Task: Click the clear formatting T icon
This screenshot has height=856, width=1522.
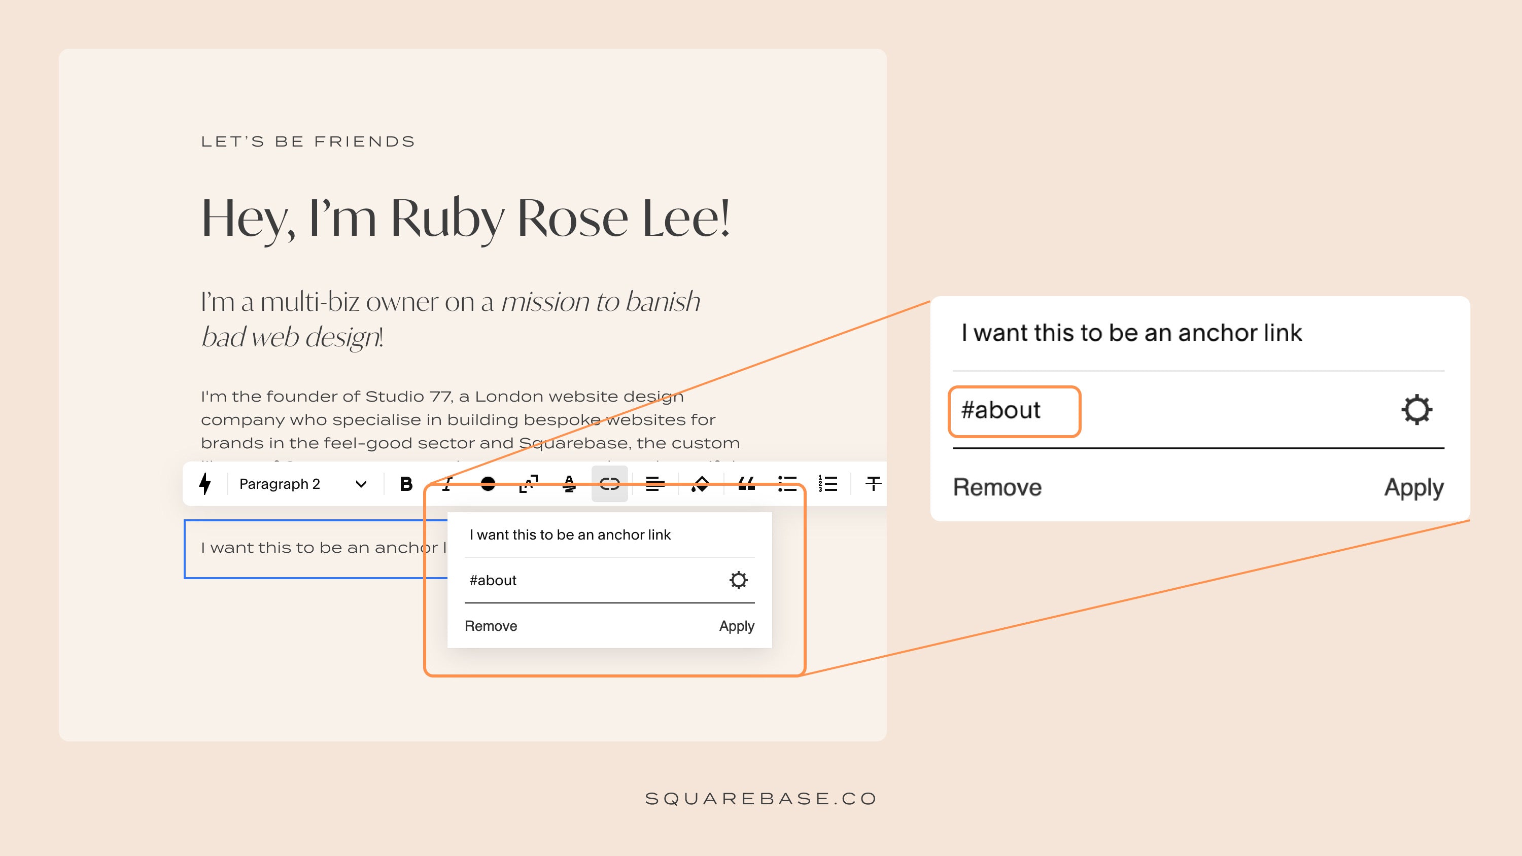Action: [873, 484]
